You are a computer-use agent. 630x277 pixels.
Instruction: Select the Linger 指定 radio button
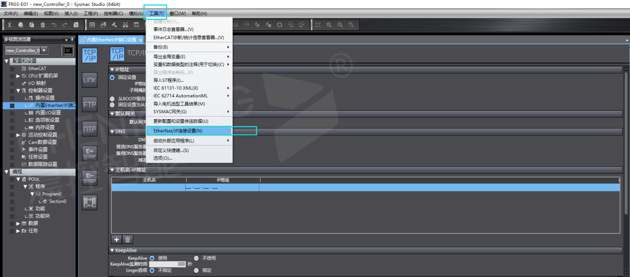point(197,271)
